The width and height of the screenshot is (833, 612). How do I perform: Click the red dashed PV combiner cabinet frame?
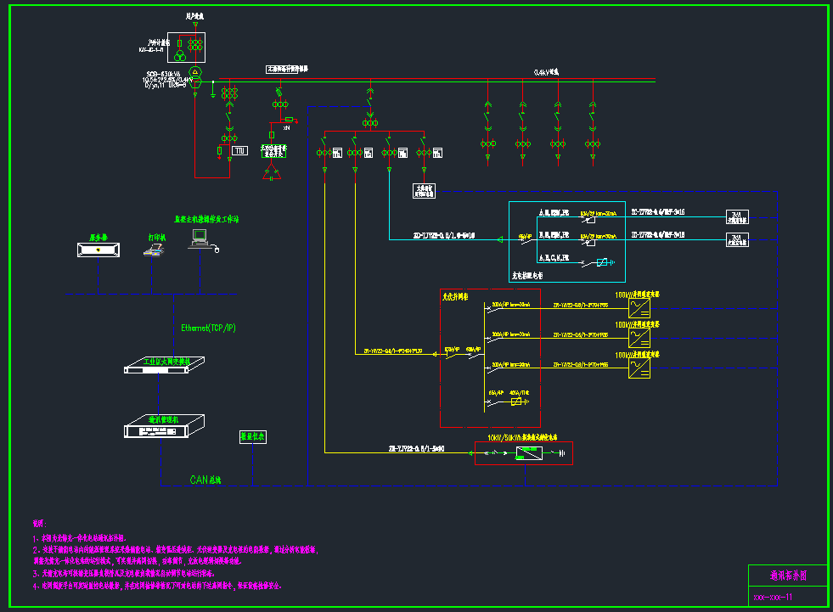coord(441,357)
